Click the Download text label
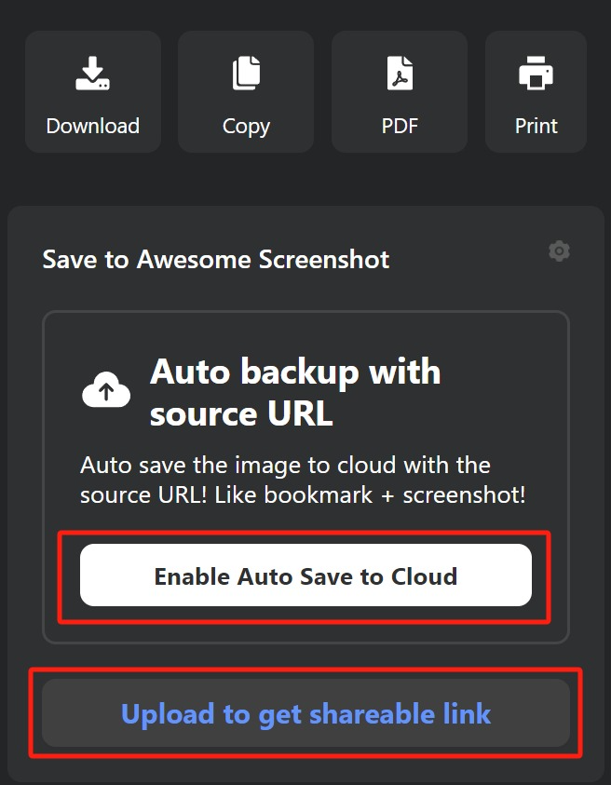This screenshot has width=611, height=785. coord(92,126)
